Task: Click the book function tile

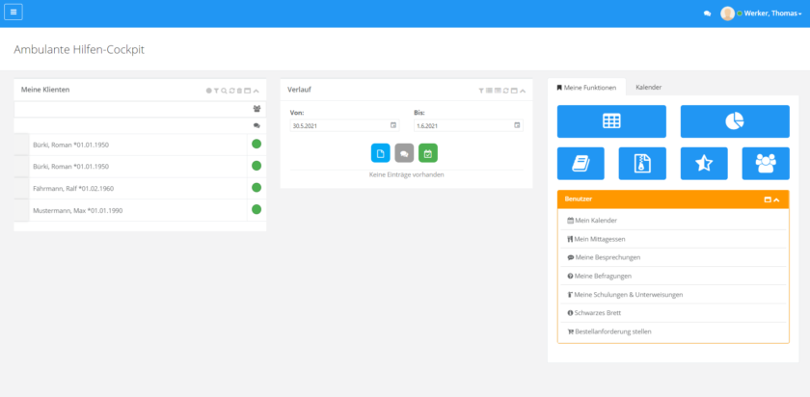Action: click(x=580, y=163)
